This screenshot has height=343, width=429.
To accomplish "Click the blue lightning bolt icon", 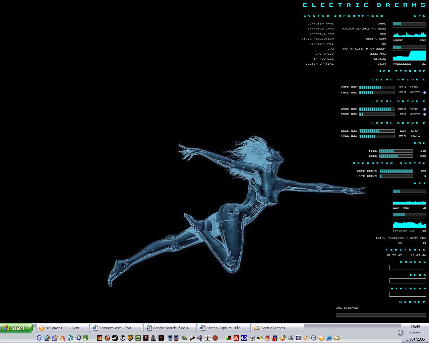I will [x=244, y=338].
